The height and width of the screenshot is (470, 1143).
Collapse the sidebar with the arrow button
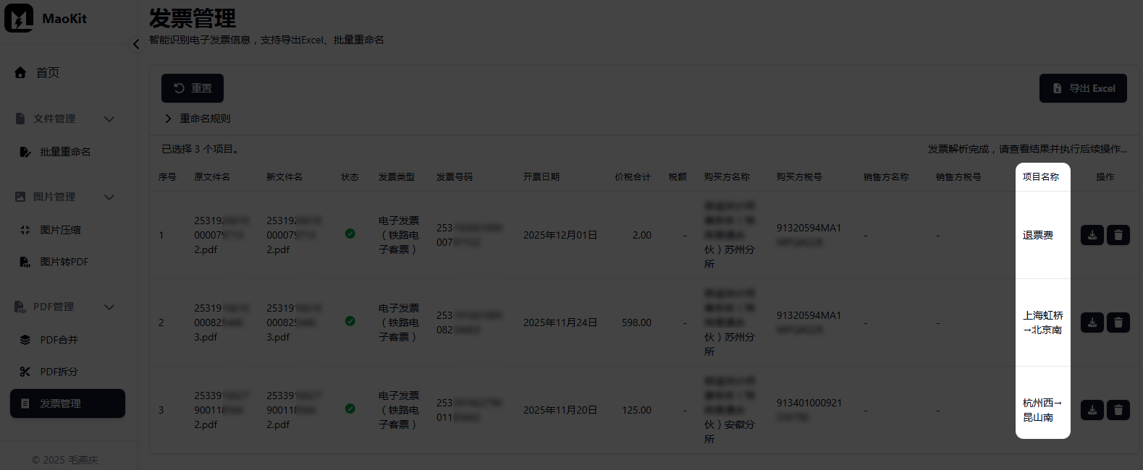click(136, 44)
